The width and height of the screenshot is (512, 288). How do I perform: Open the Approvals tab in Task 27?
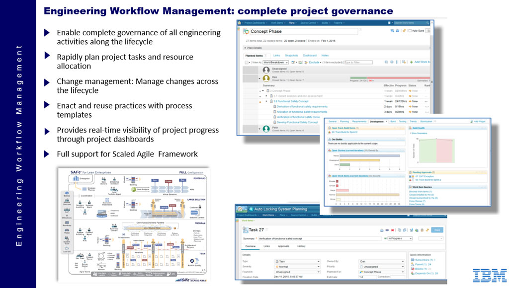(284, 246)
